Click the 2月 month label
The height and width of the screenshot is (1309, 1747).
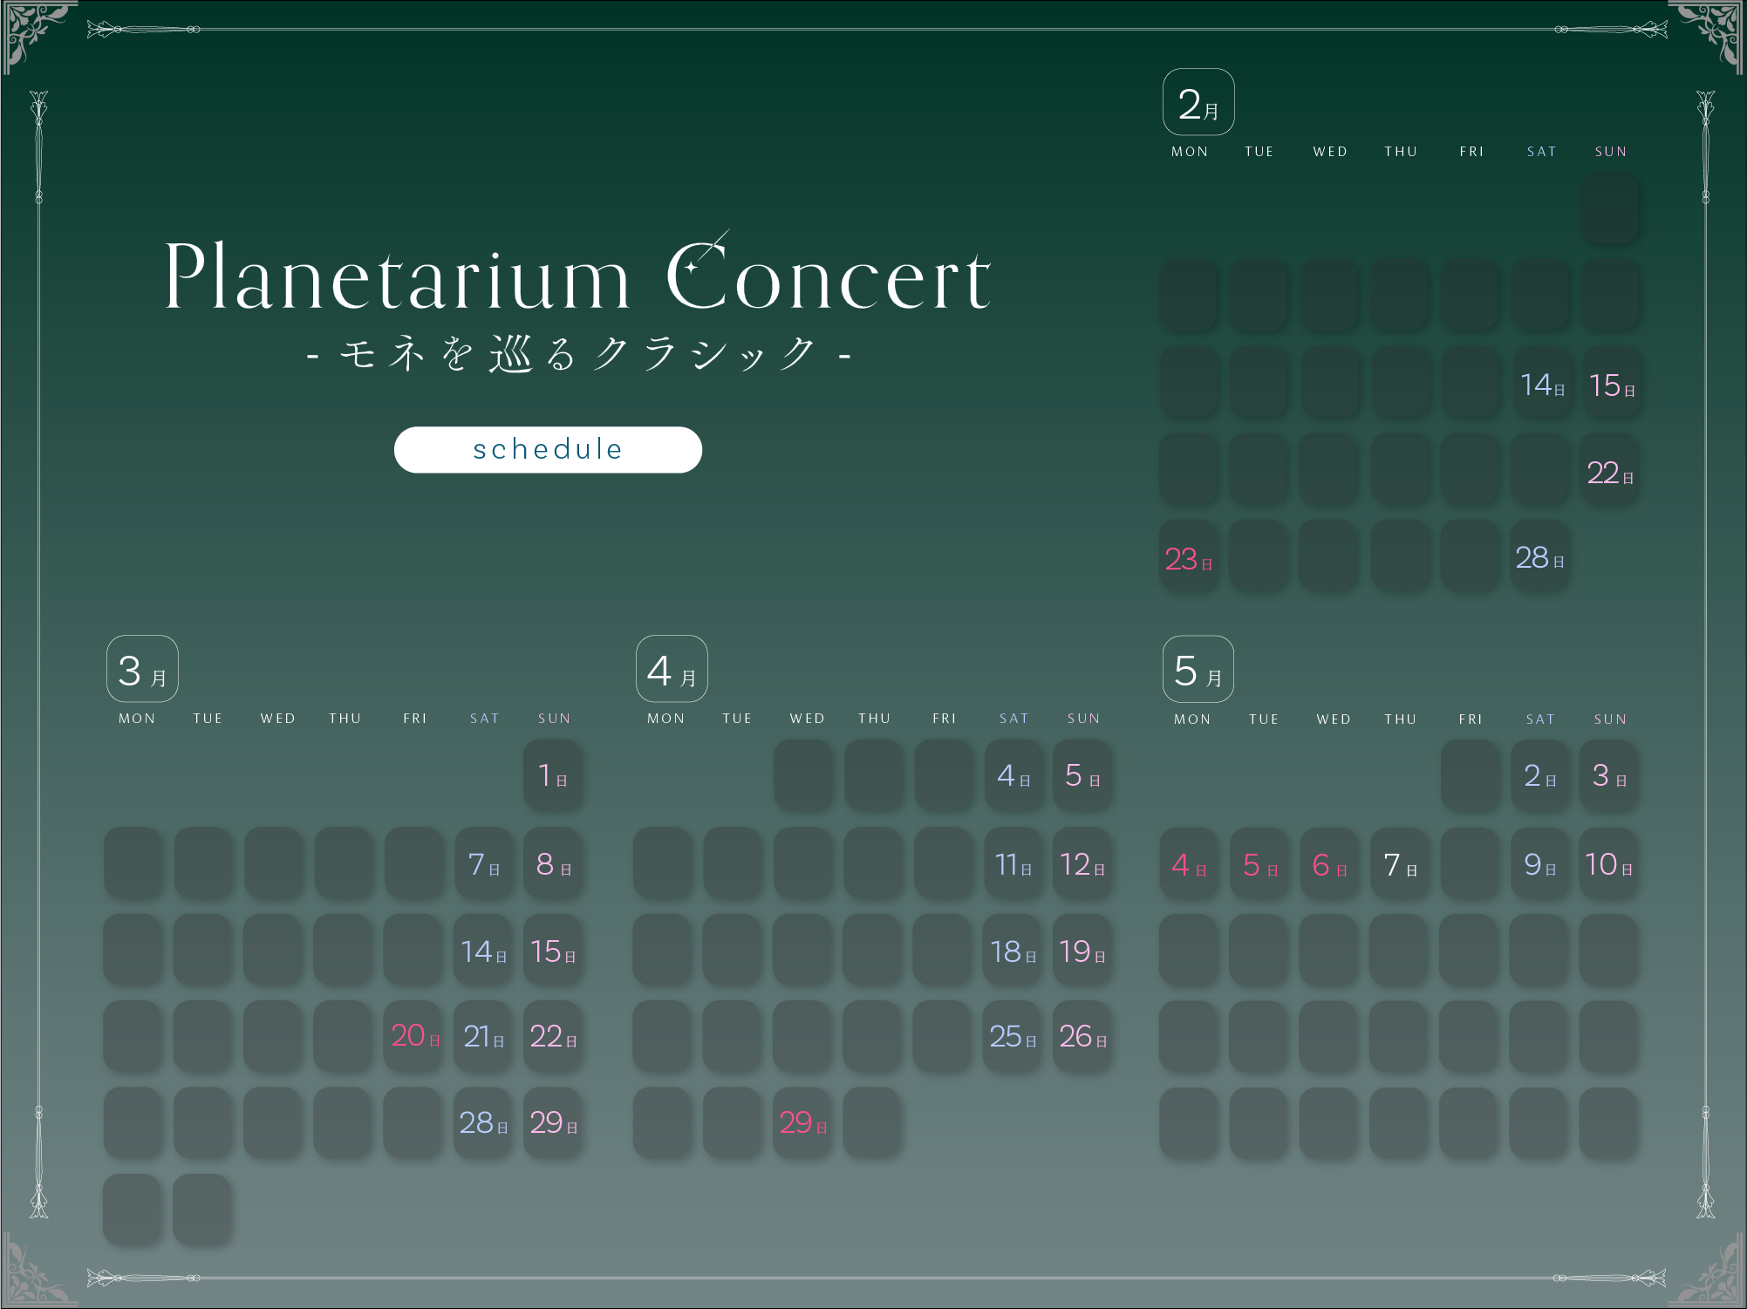(x=1198, y=103)
